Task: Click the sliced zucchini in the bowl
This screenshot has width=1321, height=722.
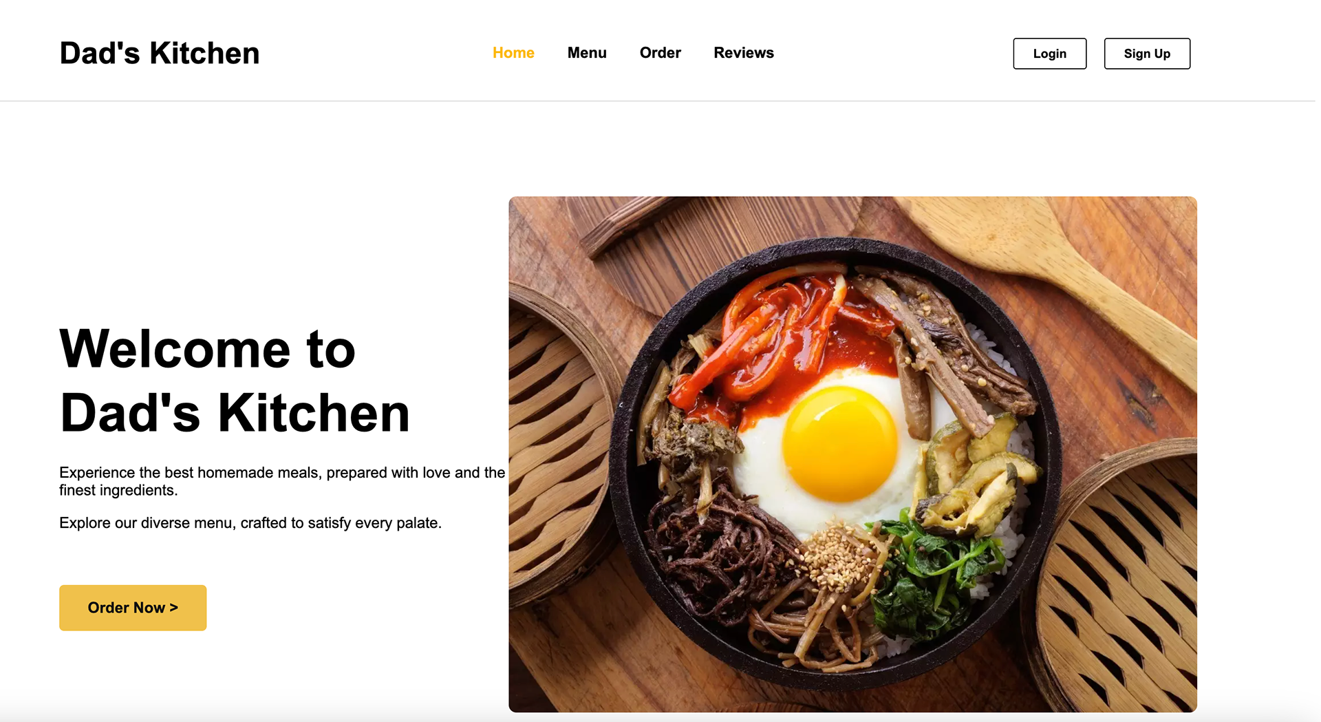Action: tap(977, 475)
